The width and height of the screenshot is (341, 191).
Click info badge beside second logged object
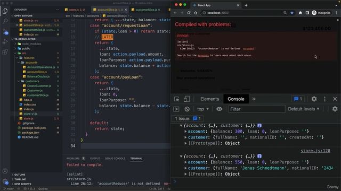[x=259, y=156]
